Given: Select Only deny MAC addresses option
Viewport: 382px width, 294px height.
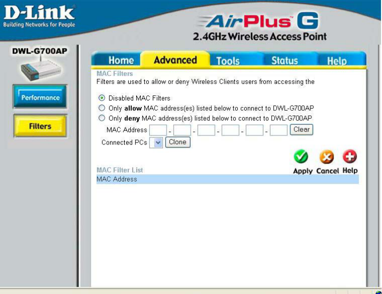Looking at the screenshot, I should point(102,118).
